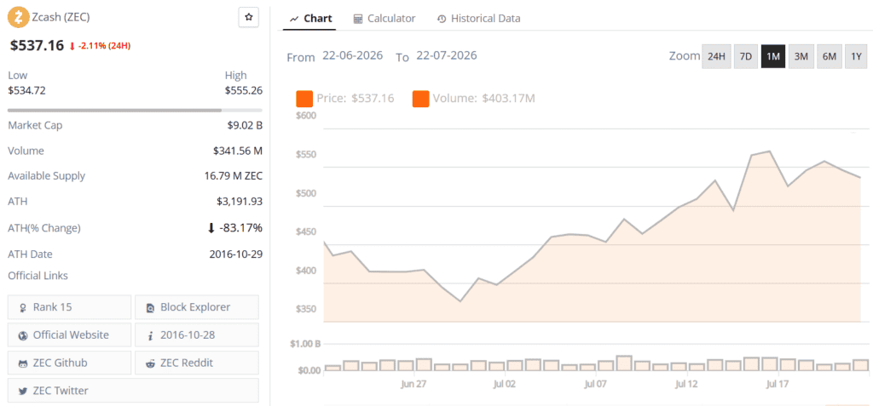
Task: Click the Zoom label text
Action: click(685, 56)
